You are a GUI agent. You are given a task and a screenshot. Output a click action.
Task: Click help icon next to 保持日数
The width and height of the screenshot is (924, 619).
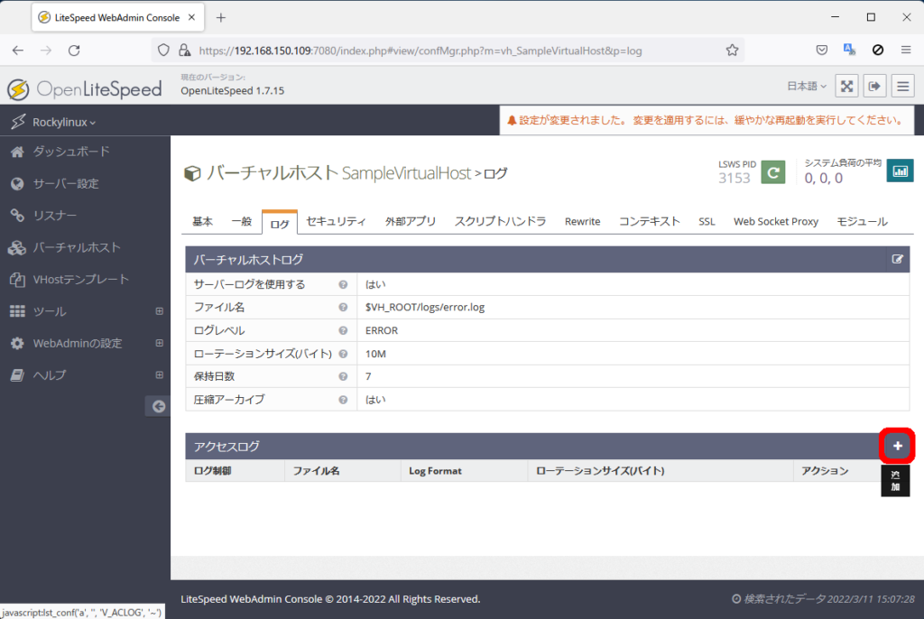[x=343, y=376]
